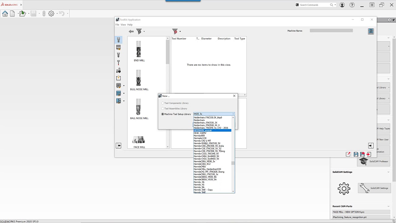Select Machine Tool Setup Library radio button
The image size is (396, 223).
(163, 114)
